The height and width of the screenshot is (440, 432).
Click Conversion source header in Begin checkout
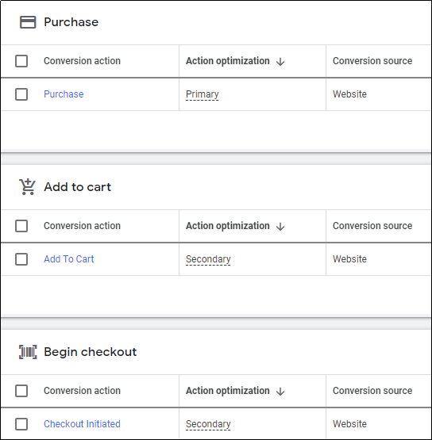372,391
